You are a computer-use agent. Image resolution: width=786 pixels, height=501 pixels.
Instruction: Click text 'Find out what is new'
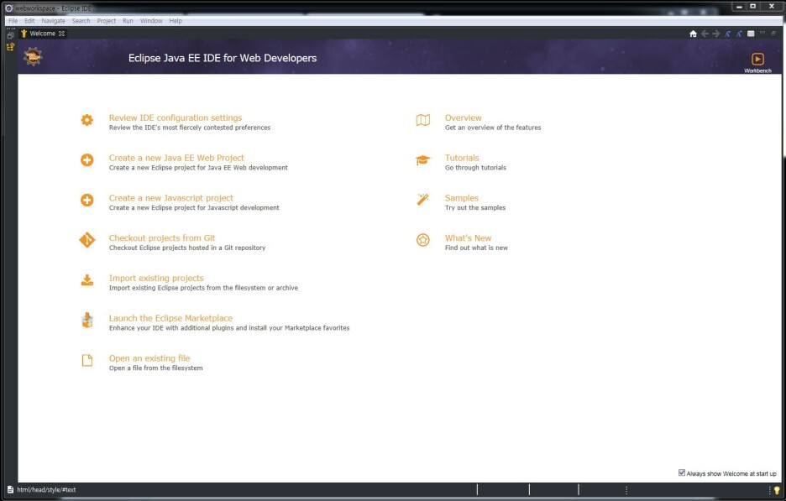click(x=476, y=248)
